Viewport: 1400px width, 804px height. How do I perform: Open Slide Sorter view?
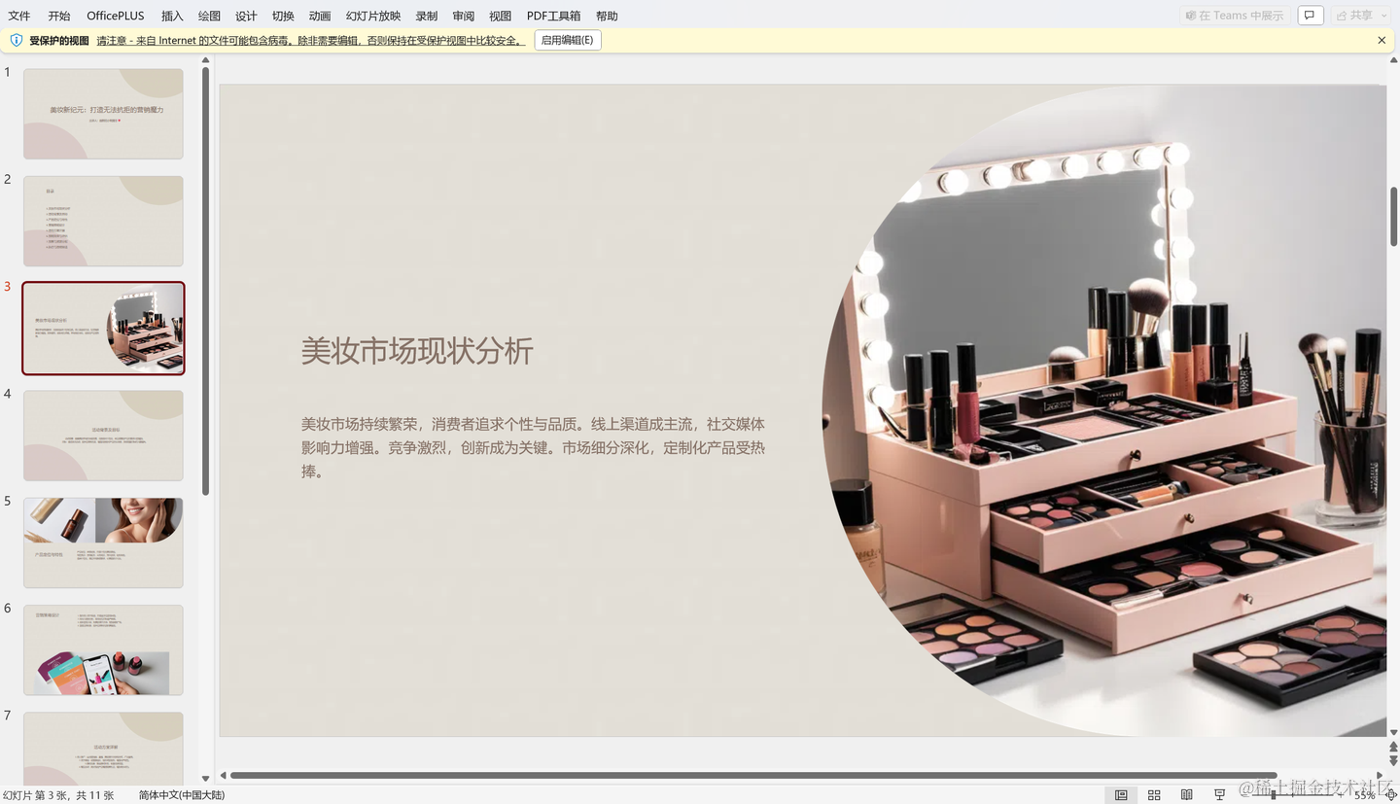(1154, 795)
